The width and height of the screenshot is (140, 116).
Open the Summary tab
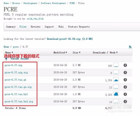(11, 27)
